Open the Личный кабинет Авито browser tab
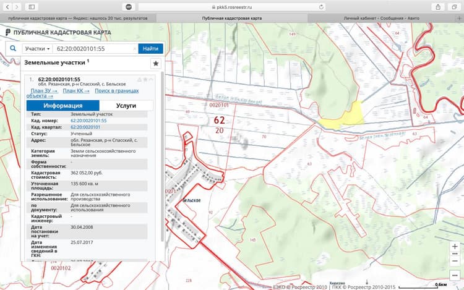Viewport: 464px width, 290px height. pyautogui.click(x=382, y=18)
